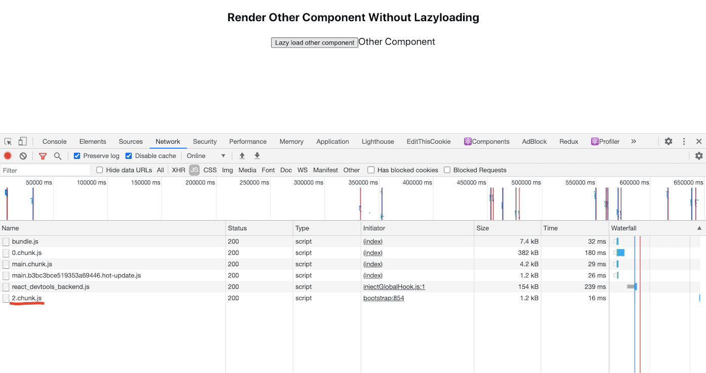Open DevTools settings gear

pyautogui.click(x=669, y=142)
